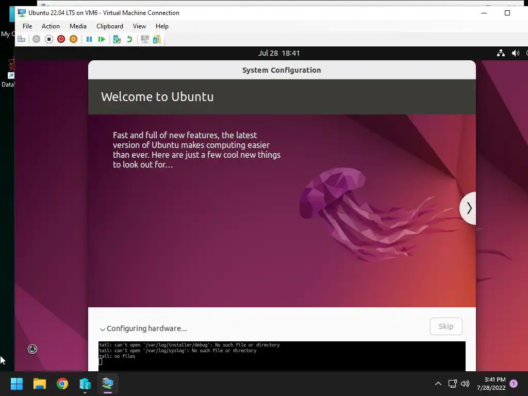Open the Help menu
528x396 pixels.
point(162,26)
